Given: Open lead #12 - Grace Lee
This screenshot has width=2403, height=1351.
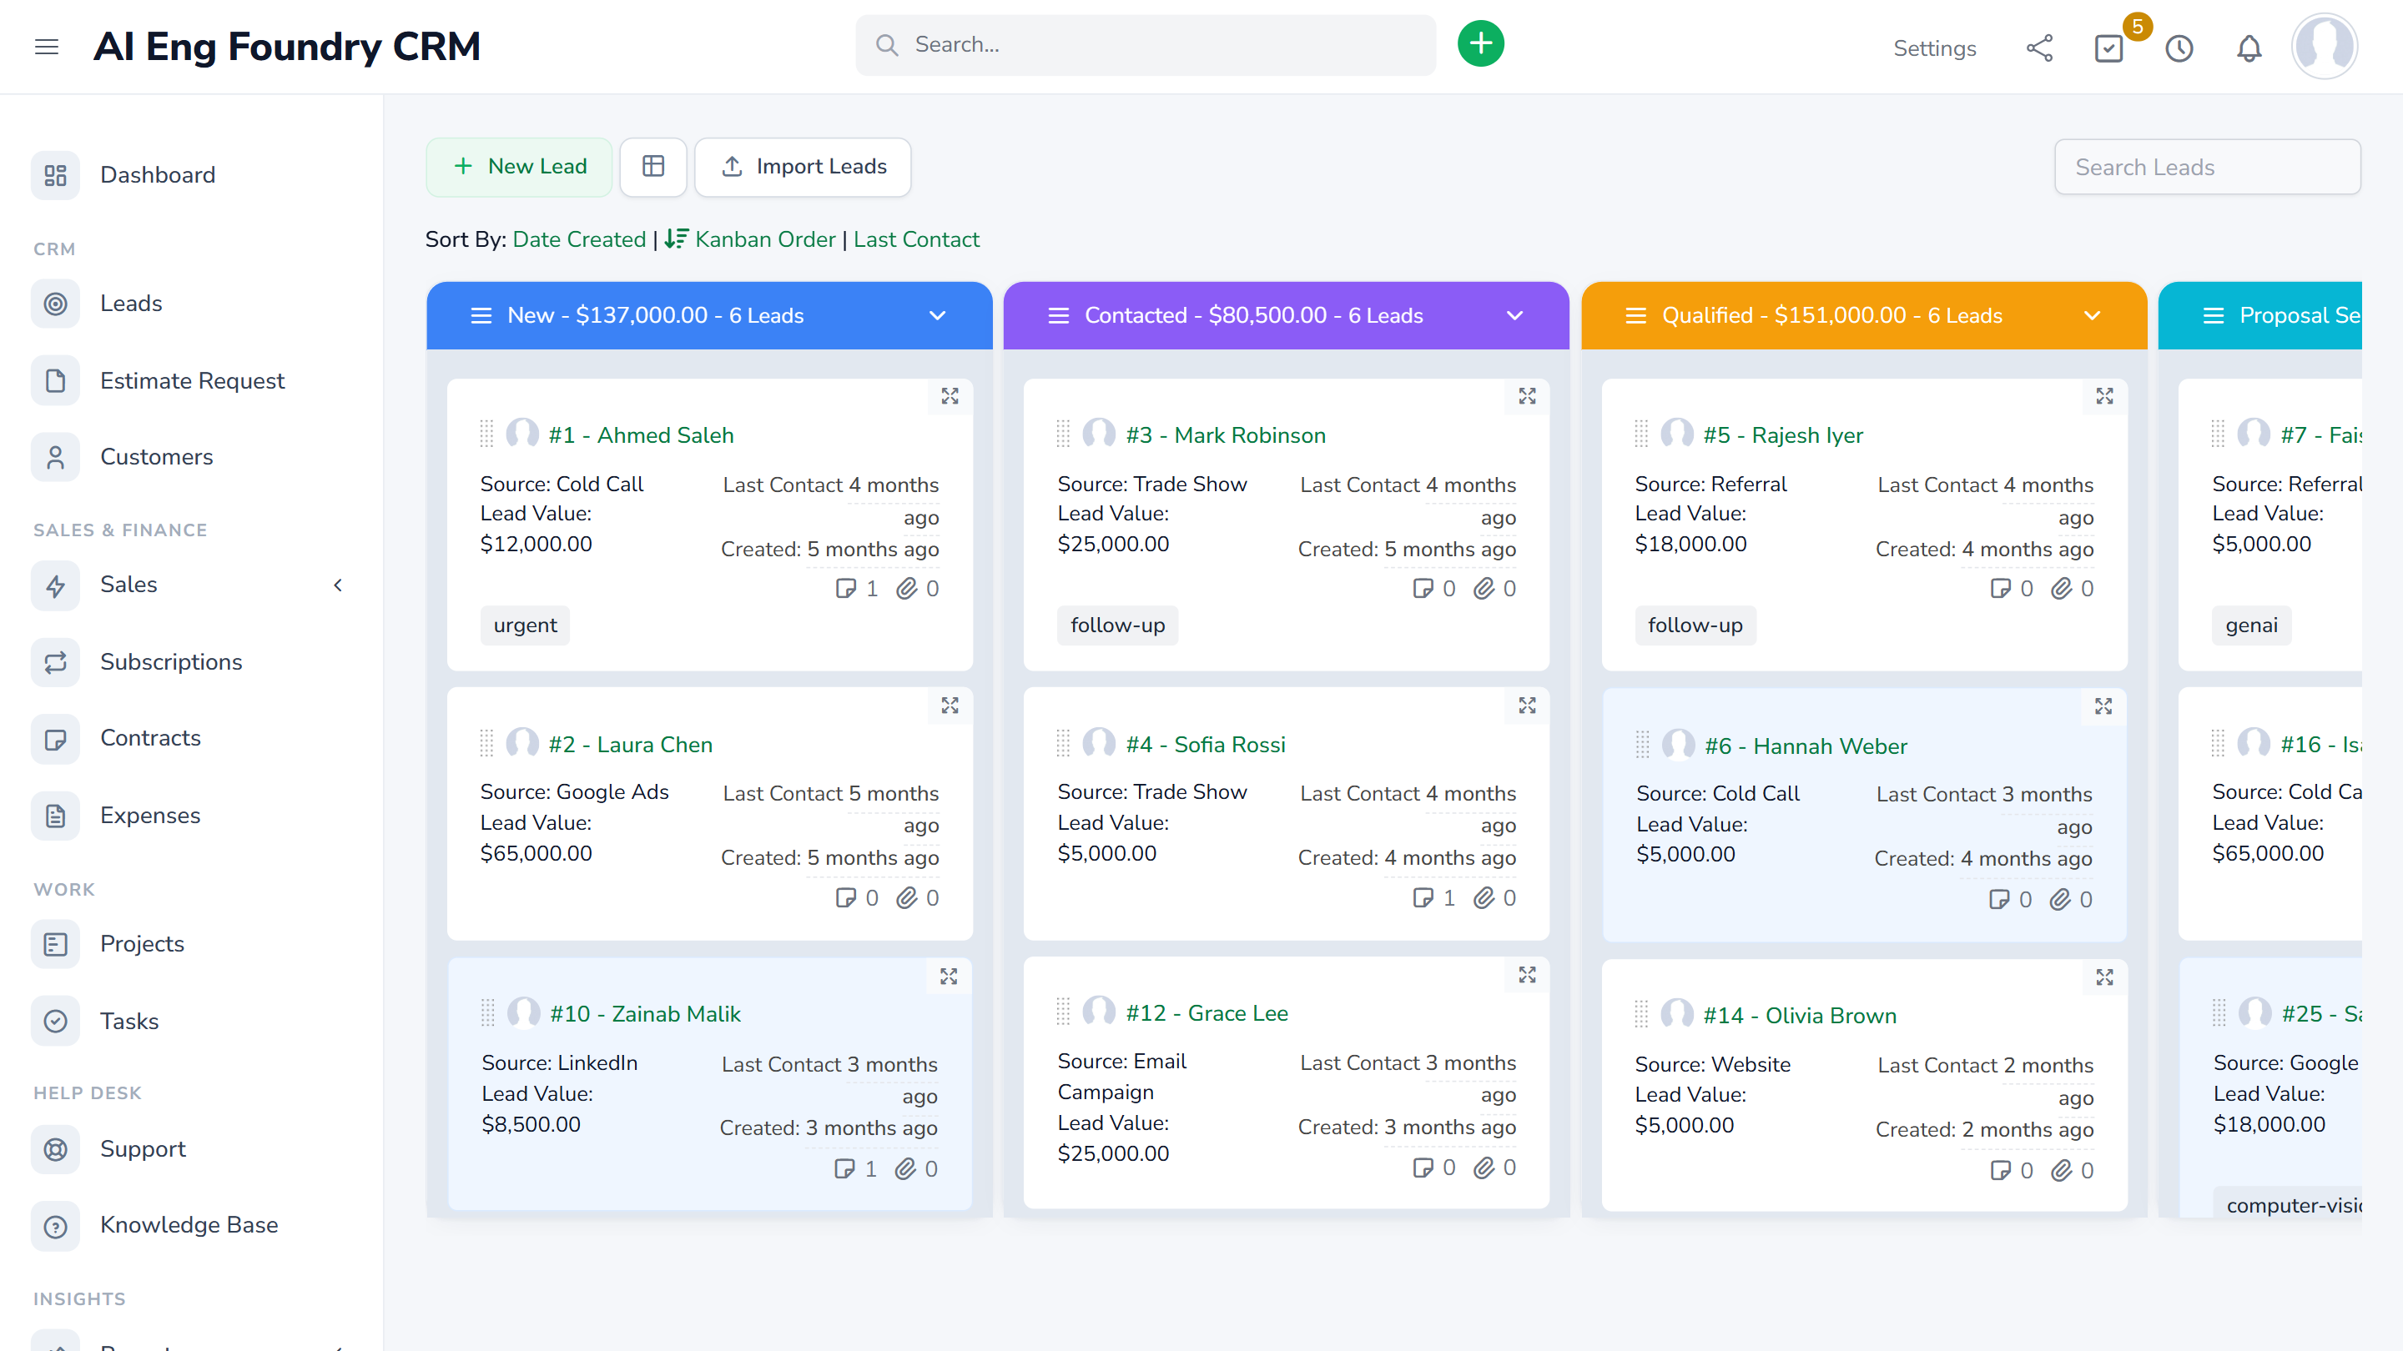Looking at the screenshot, I should 1207,1012.
